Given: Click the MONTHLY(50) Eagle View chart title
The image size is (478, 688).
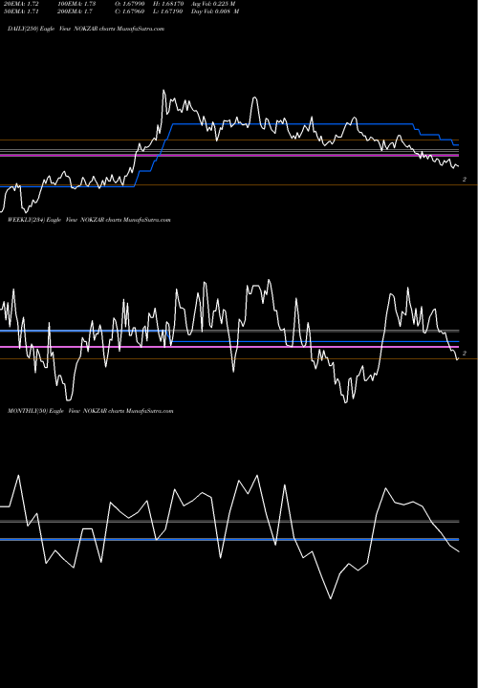Looking at the screenshot, I should click(91, 411).
